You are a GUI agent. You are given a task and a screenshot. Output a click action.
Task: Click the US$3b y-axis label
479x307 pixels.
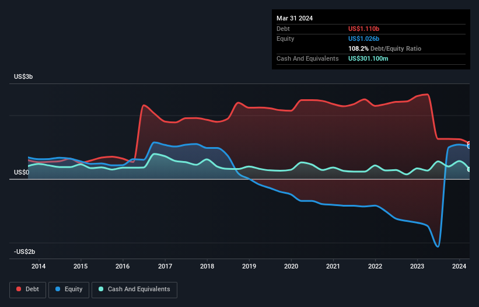coord(23,76)
